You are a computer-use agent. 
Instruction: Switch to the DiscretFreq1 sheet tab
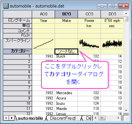tap(63, 118)
